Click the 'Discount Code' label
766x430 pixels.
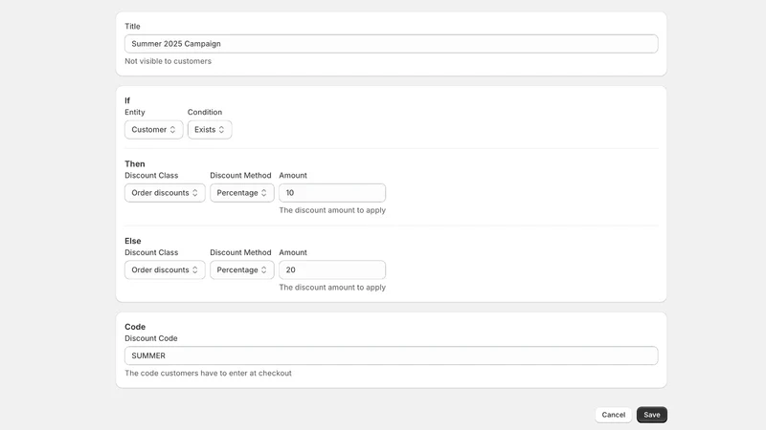click(151, 338)
